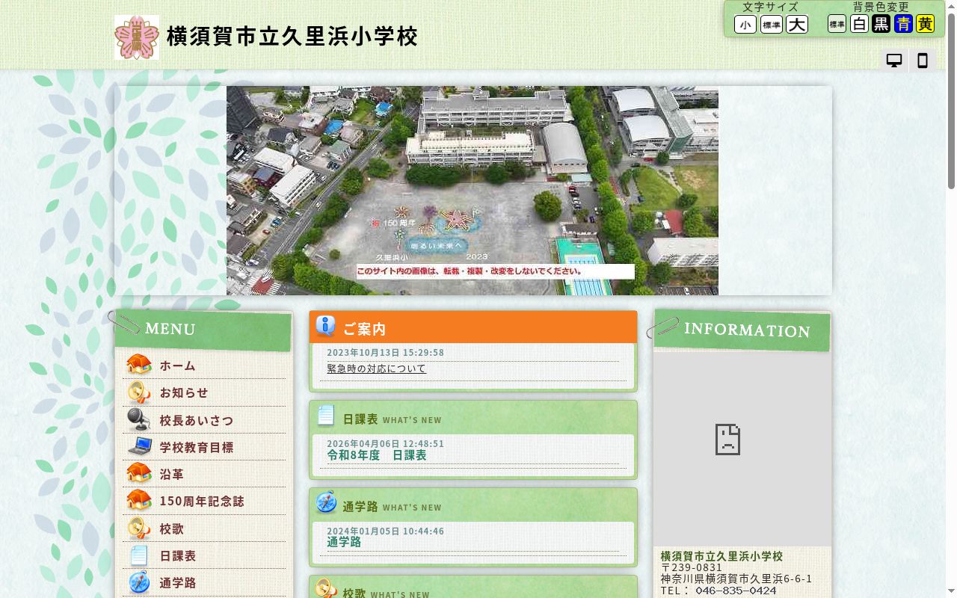Click laptop icon beside 学校教育目標
957x598 pixels.
(139, 446)
